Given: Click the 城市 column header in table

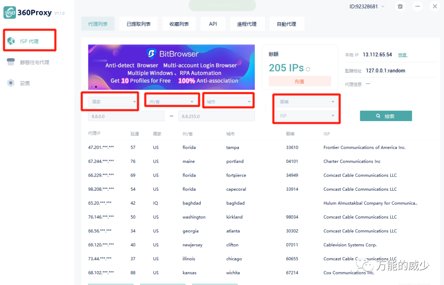Looking at the screenshot, I should [x=231, y=133].
